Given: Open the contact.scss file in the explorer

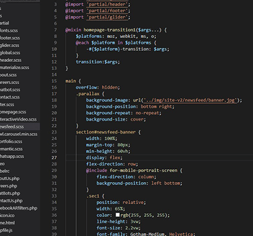Looking at the screenshot, I should tap(10, 97).
